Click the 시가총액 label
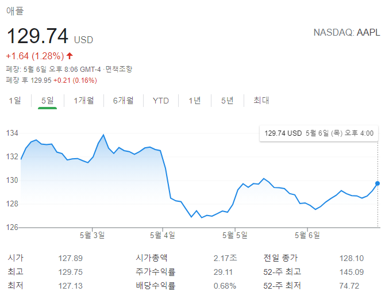389x303 pixels. pos(151,258)
